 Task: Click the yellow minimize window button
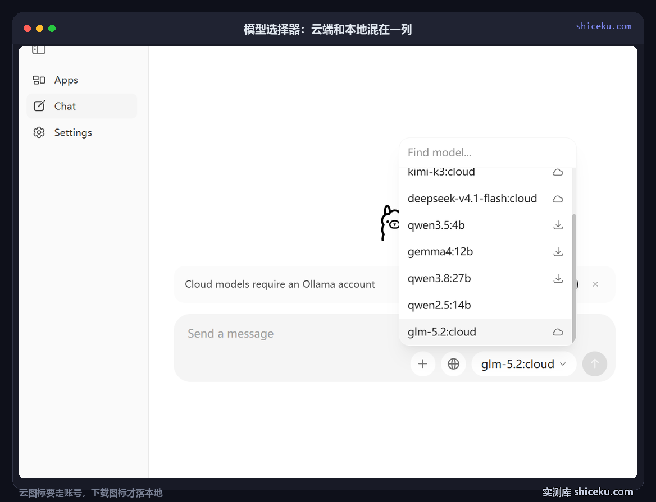40,29
